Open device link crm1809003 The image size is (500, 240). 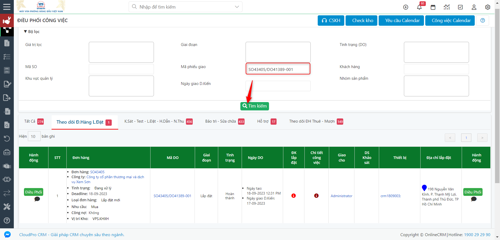pyautogui.click(x=391, y=196)
